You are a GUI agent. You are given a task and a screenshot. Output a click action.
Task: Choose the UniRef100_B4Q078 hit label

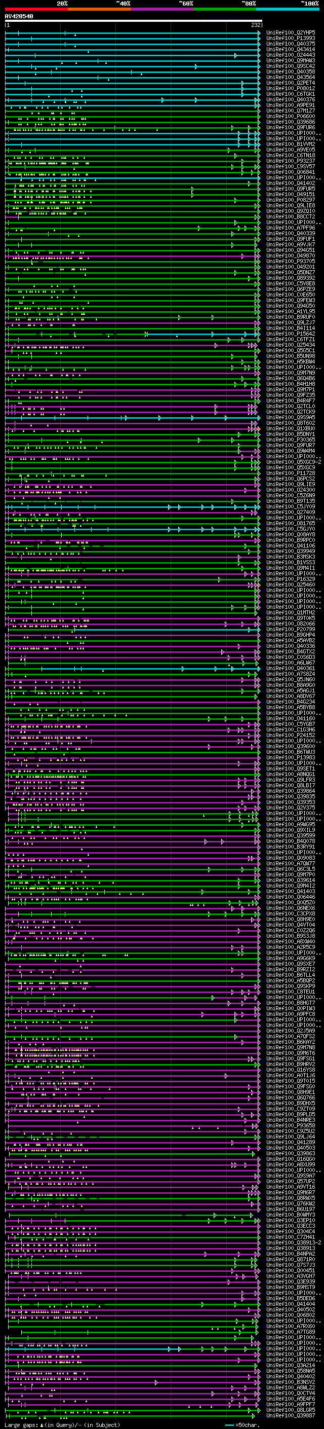click(x=291, y=841)
